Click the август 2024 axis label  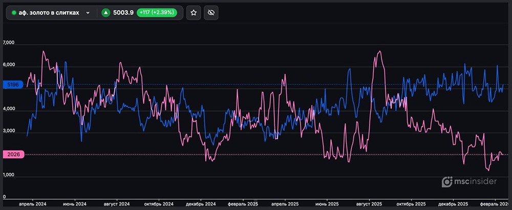[x=119, y=204]
